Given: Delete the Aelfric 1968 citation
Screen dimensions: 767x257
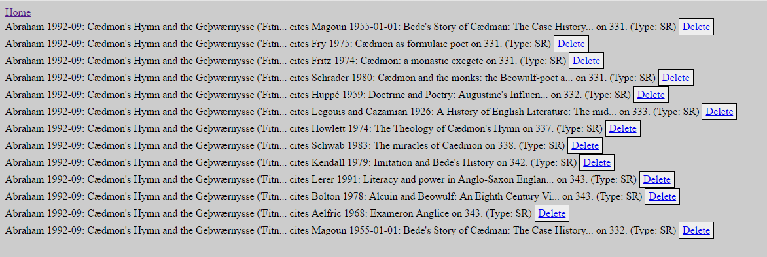Looking at the screenshot, I should pos(552,213).
